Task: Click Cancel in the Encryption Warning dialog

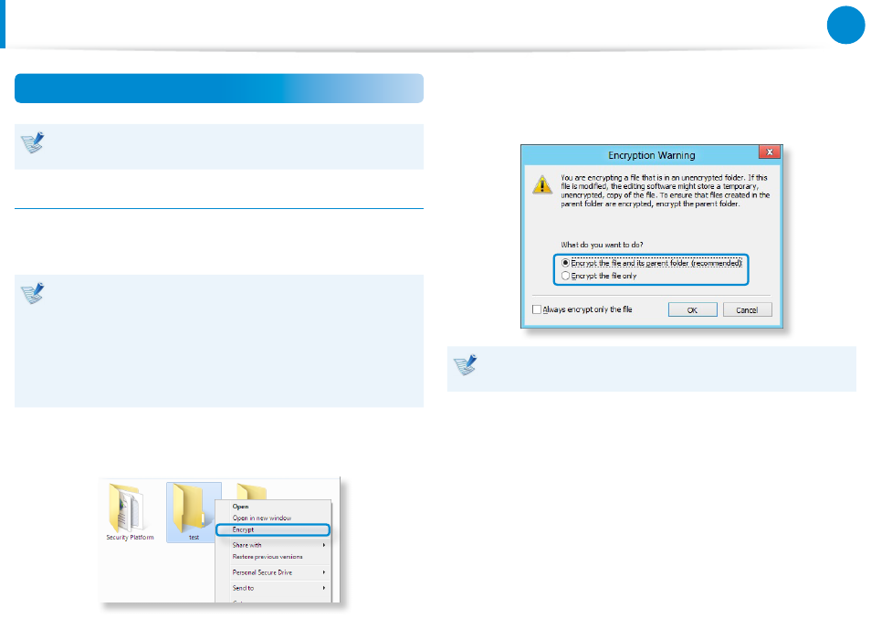Action: pyautogui.click(x=747, y=309)
